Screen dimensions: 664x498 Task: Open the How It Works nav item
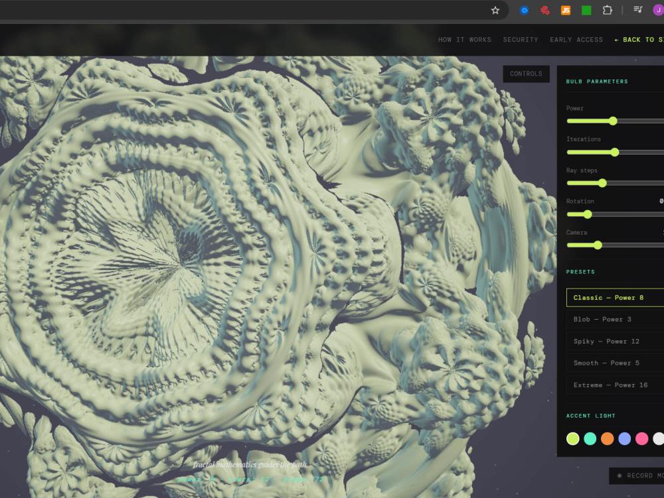click(465, 39)
